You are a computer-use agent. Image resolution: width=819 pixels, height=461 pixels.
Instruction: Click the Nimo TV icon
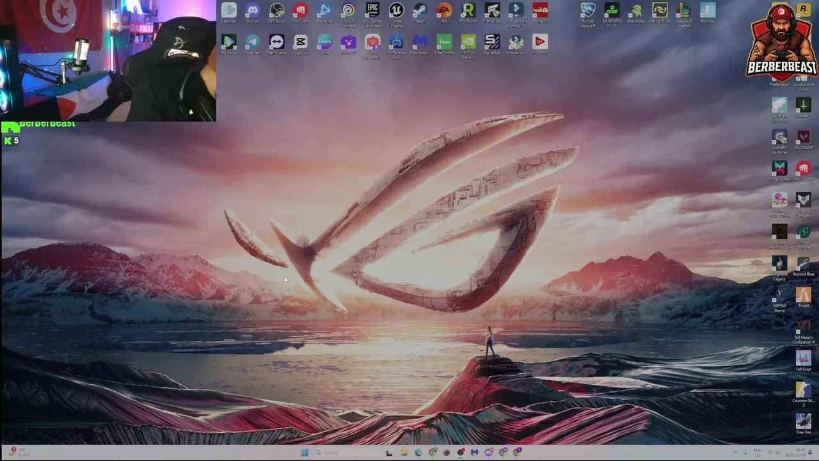[x=348, y=45]
